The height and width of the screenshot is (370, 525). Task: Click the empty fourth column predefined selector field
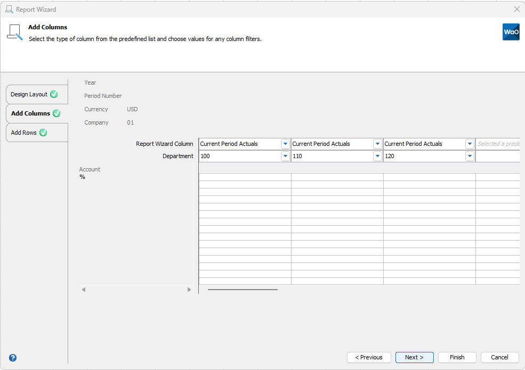[497, 144]
